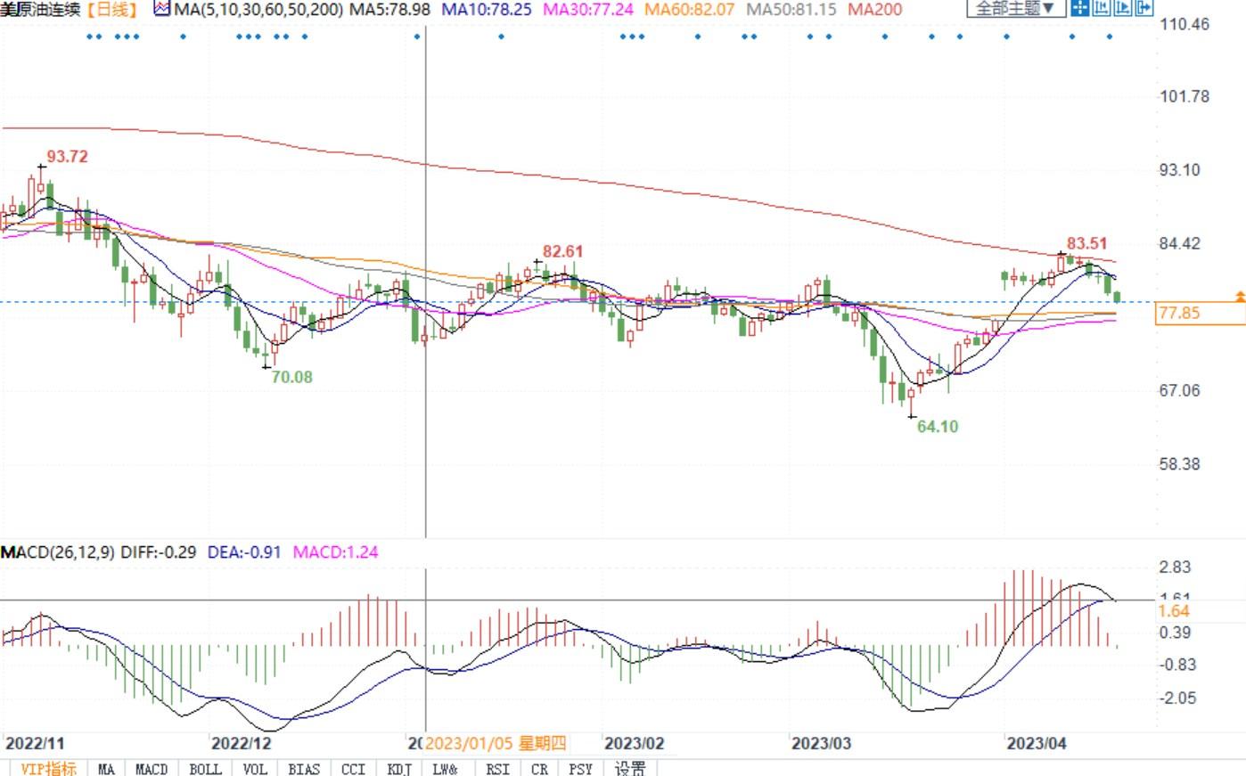The width and height of the screenshot is (1246, 776).
Task: Select the RSI indicator tab
Action: (x=498, y=768)
